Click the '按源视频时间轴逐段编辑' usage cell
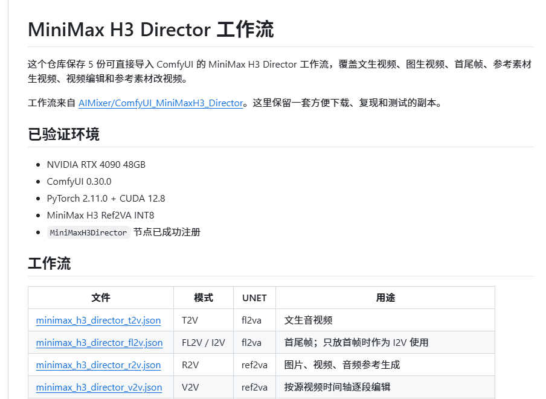The image size is (546, 399). click(x=385, y=387)
